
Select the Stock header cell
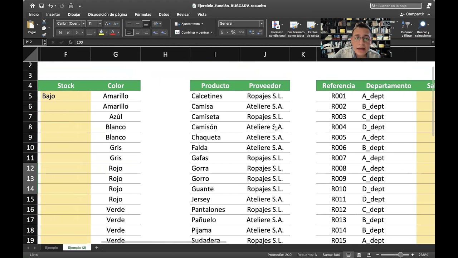(x=65, y=86)
